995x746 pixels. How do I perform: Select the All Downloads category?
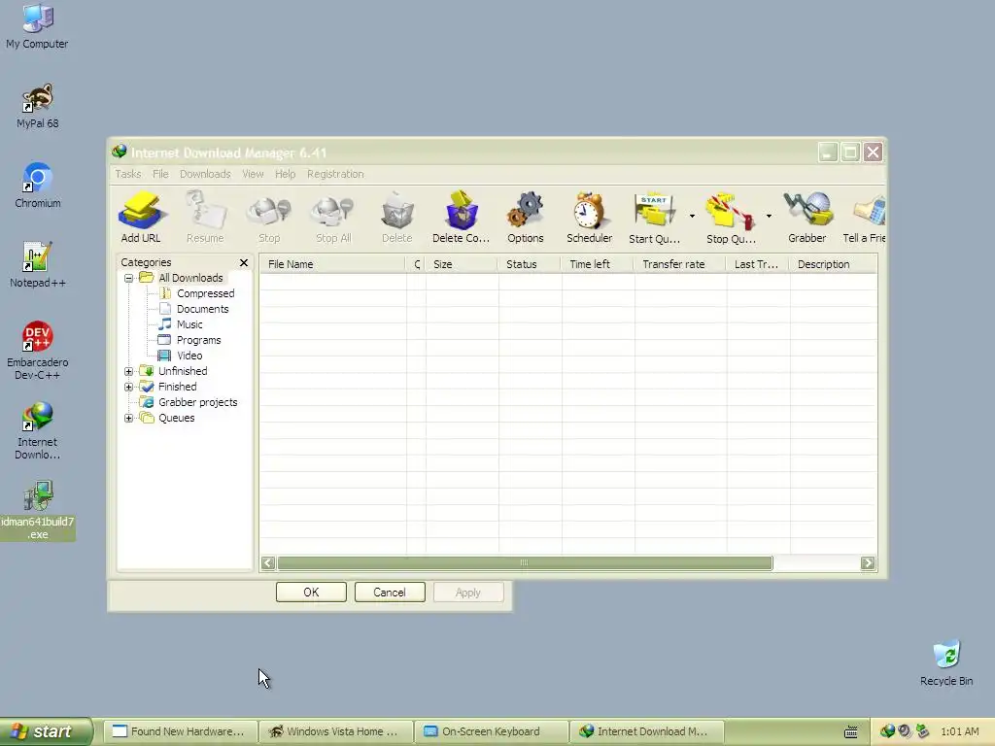(190, 278)
